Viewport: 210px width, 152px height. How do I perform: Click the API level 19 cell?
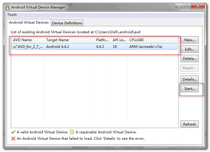tap(115, 47)
